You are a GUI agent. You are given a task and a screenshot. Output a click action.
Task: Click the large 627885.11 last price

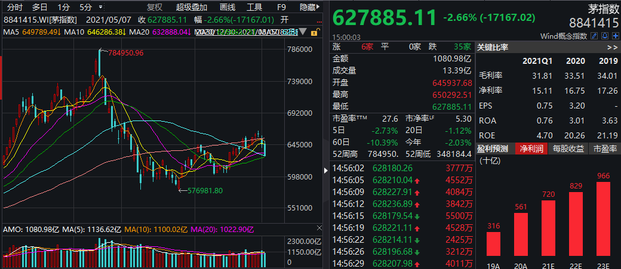tap(384, 17)
